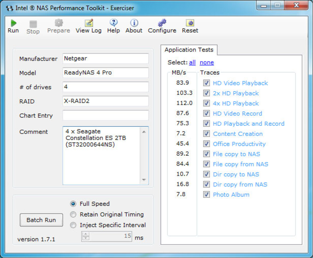The width and height of the screenshot is (313, 258).
Task: Uncheck the HD Video Record trace
Action: (206, 113)
